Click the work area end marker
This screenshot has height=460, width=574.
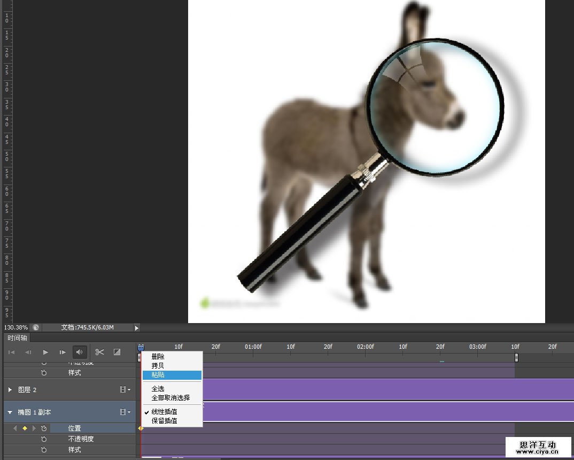point(516,357)
